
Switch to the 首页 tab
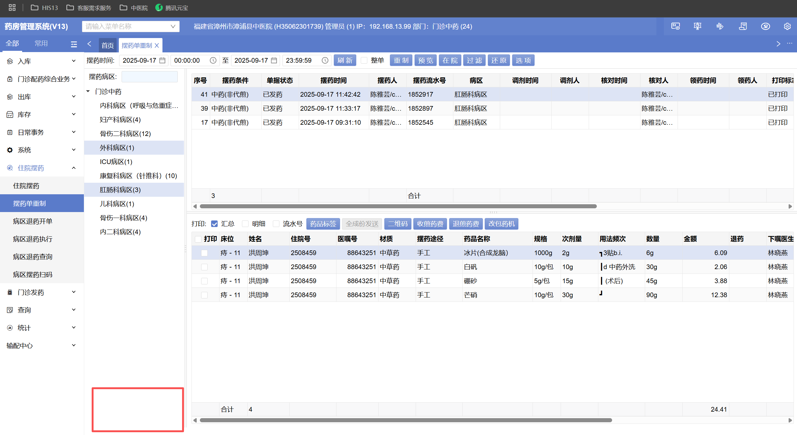[108, 46]
